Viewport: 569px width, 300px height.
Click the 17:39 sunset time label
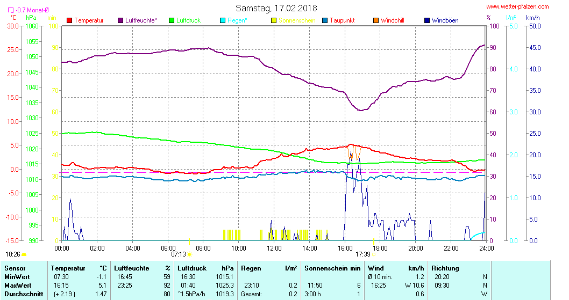363,254
